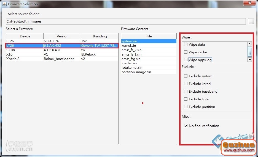Sort by the Device column header
The image size is (258, 157).
tap(25, 36)
